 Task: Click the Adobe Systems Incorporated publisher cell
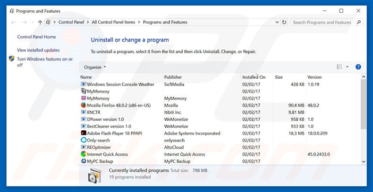point(192,134)
